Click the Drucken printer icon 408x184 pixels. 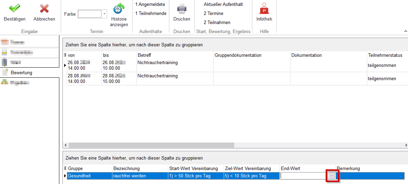[181, 8]
